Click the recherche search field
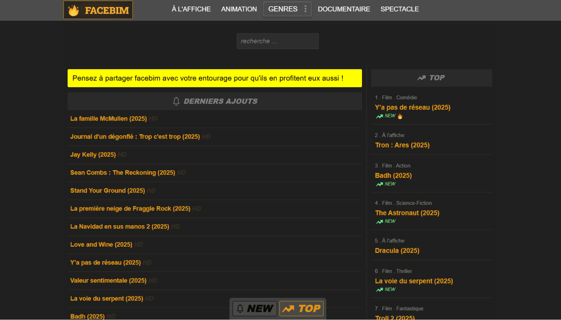 coord(278,41)
